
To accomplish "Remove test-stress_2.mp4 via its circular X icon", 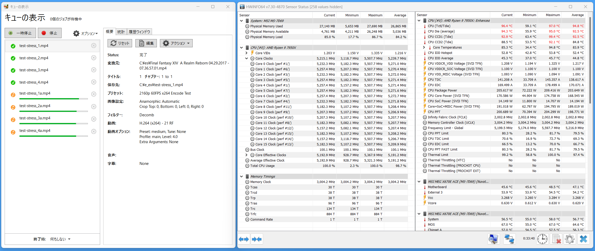I will pyautogui.click(x=94, y=58).
